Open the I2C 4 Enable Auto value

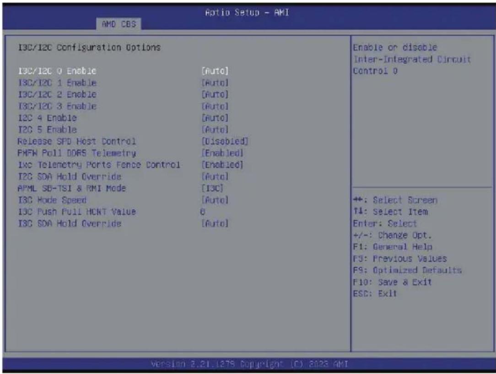click(215, 118)
